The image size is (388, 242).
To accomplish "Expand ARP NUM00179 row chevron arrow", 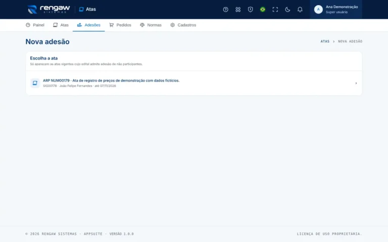I will tap(356, 83).
